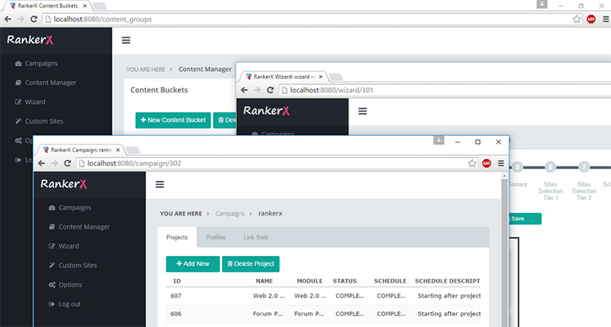Viewport: 611px width, 327px height.
Task: Click the Delete Project button
Action: (x=251, y=264)
